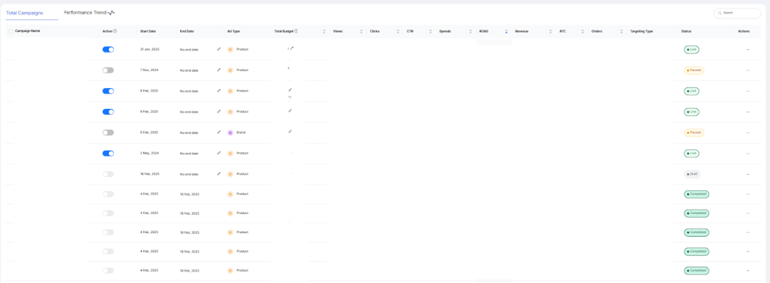This screenshot has width=770, height=283.
Task: Sort table by Views column arrows
Action: coord(361,31)
